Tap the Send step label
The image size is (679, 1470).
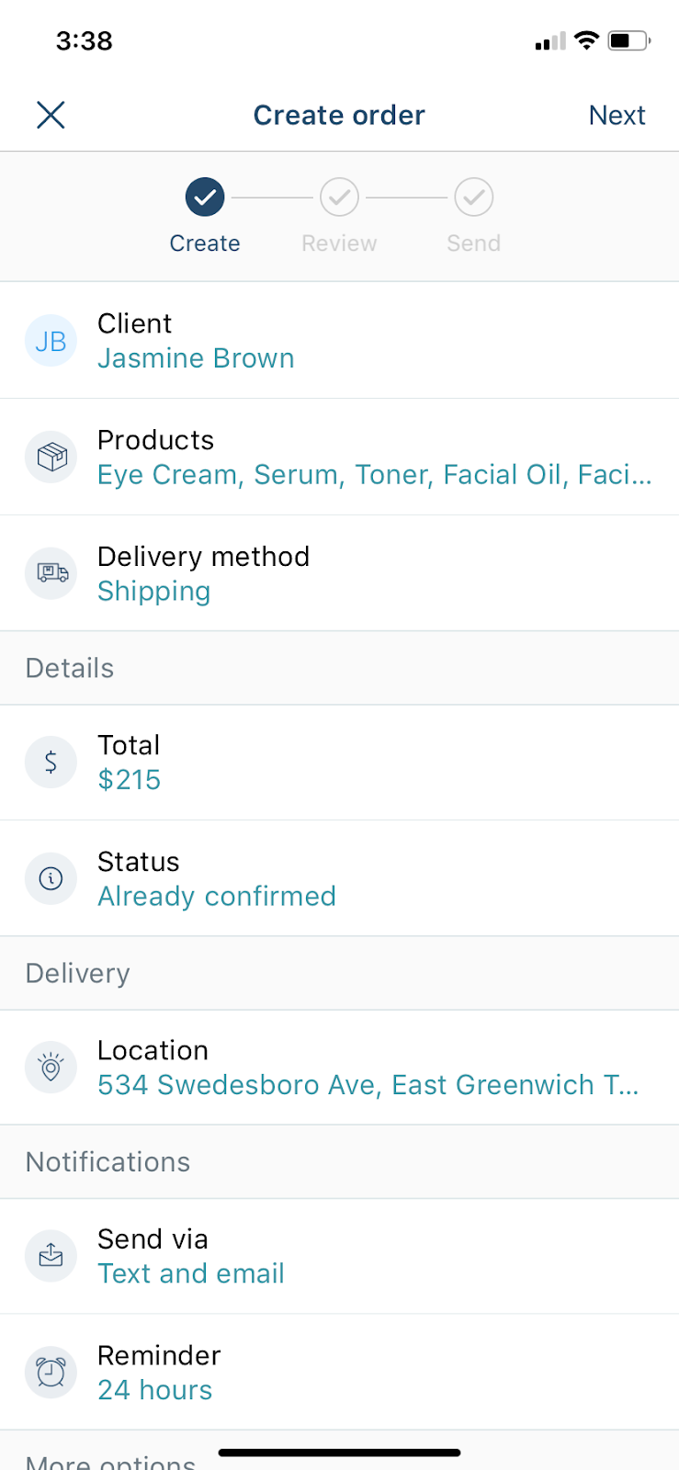click(x=474, y=243)
